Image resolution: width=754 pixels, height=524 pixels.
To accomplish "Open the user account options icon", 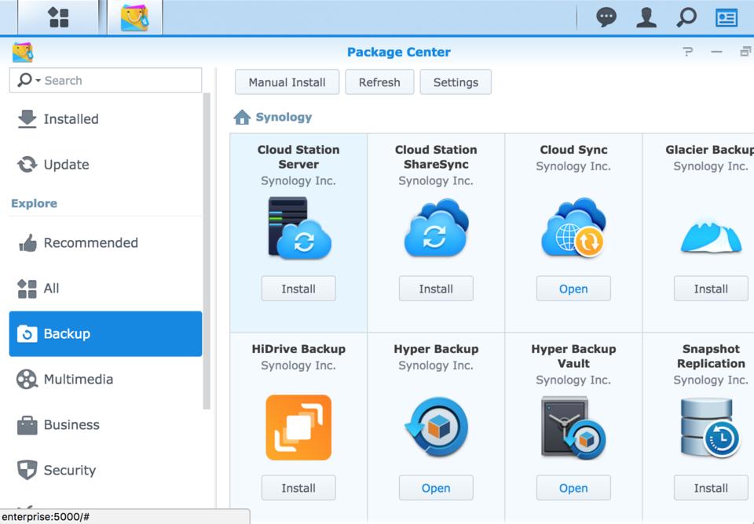I will point(646,17).
